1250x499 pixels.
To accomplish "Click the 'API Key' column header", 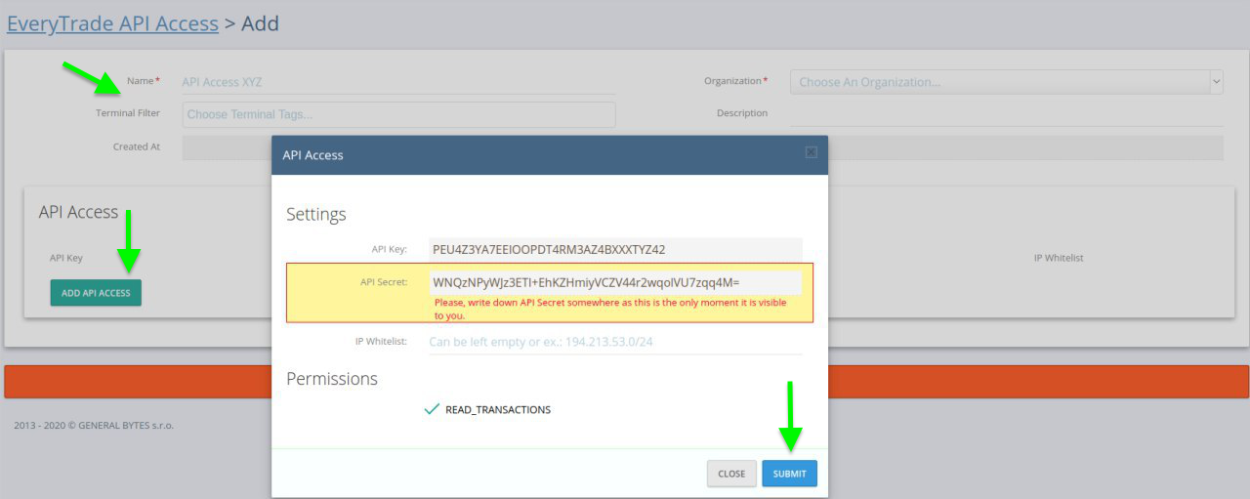I will point(66,258).
